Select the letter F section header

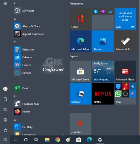14,96
